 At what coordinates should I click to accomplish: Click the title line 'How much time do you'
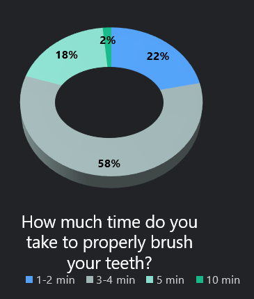click(109, 222)
